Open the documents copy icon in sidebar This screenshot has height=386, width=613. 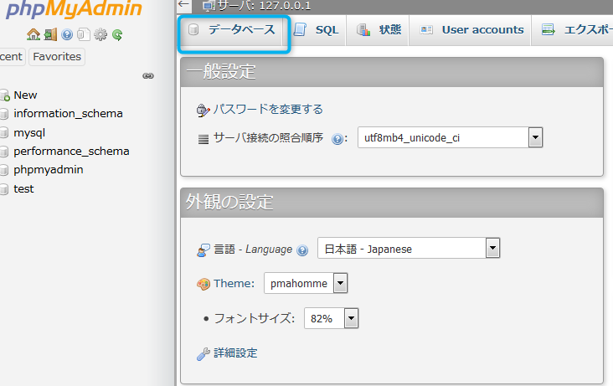(x=84, y=35)
